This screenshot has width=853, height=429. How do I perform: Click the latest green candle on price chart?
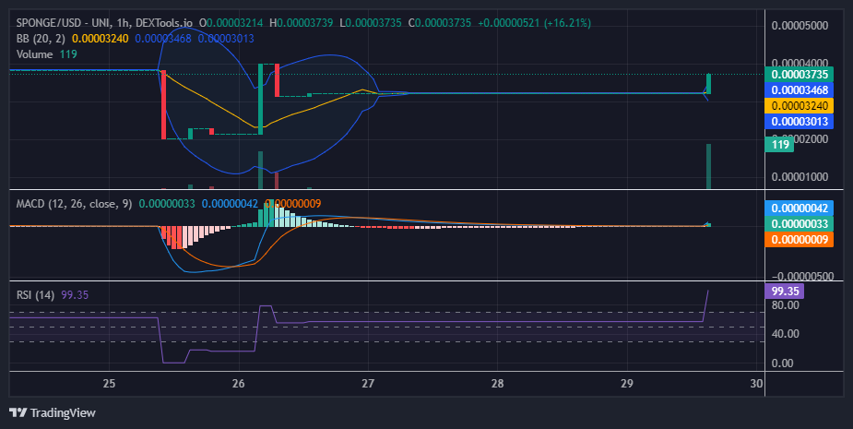point(709,84)
